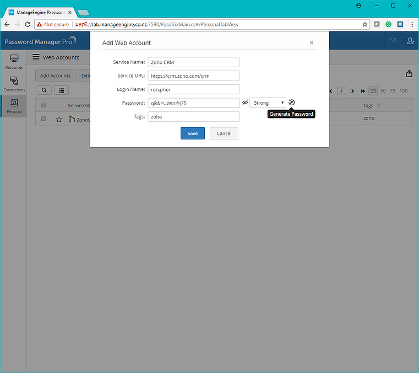This screenshot has height=373, width=419.
Task: Open Connections in the sidebar
Action: [x=14, y=84]
